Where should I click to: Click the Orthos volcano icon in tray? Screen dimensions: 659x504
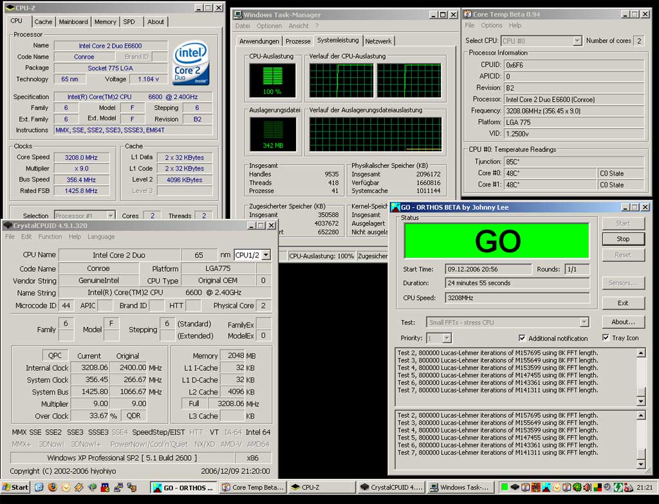[x=546, y=488]
